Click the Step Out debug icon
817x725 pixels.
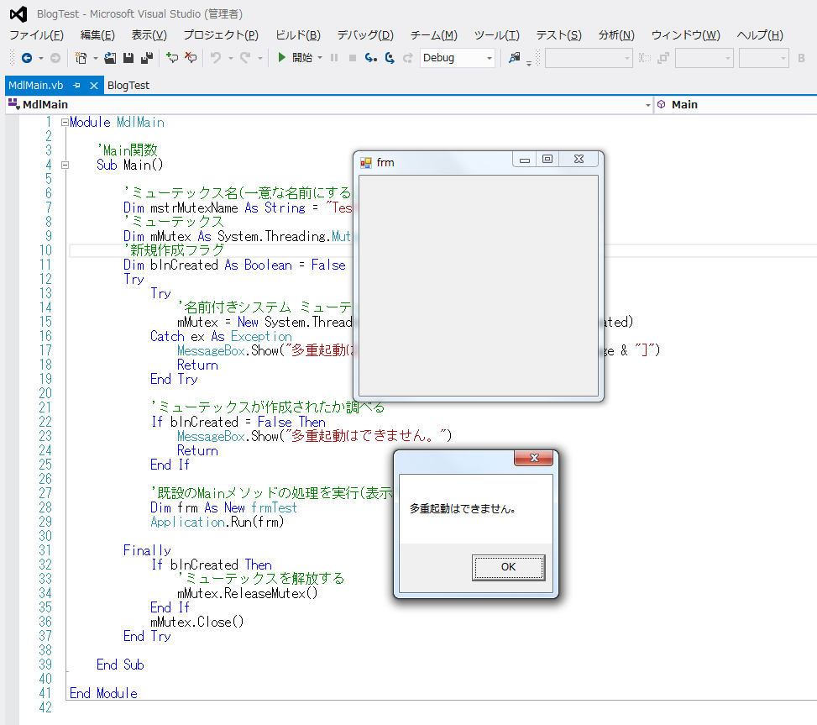coord(407,58)
